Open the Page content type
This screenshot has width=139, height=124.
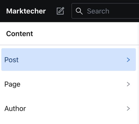tap(69, 84)
